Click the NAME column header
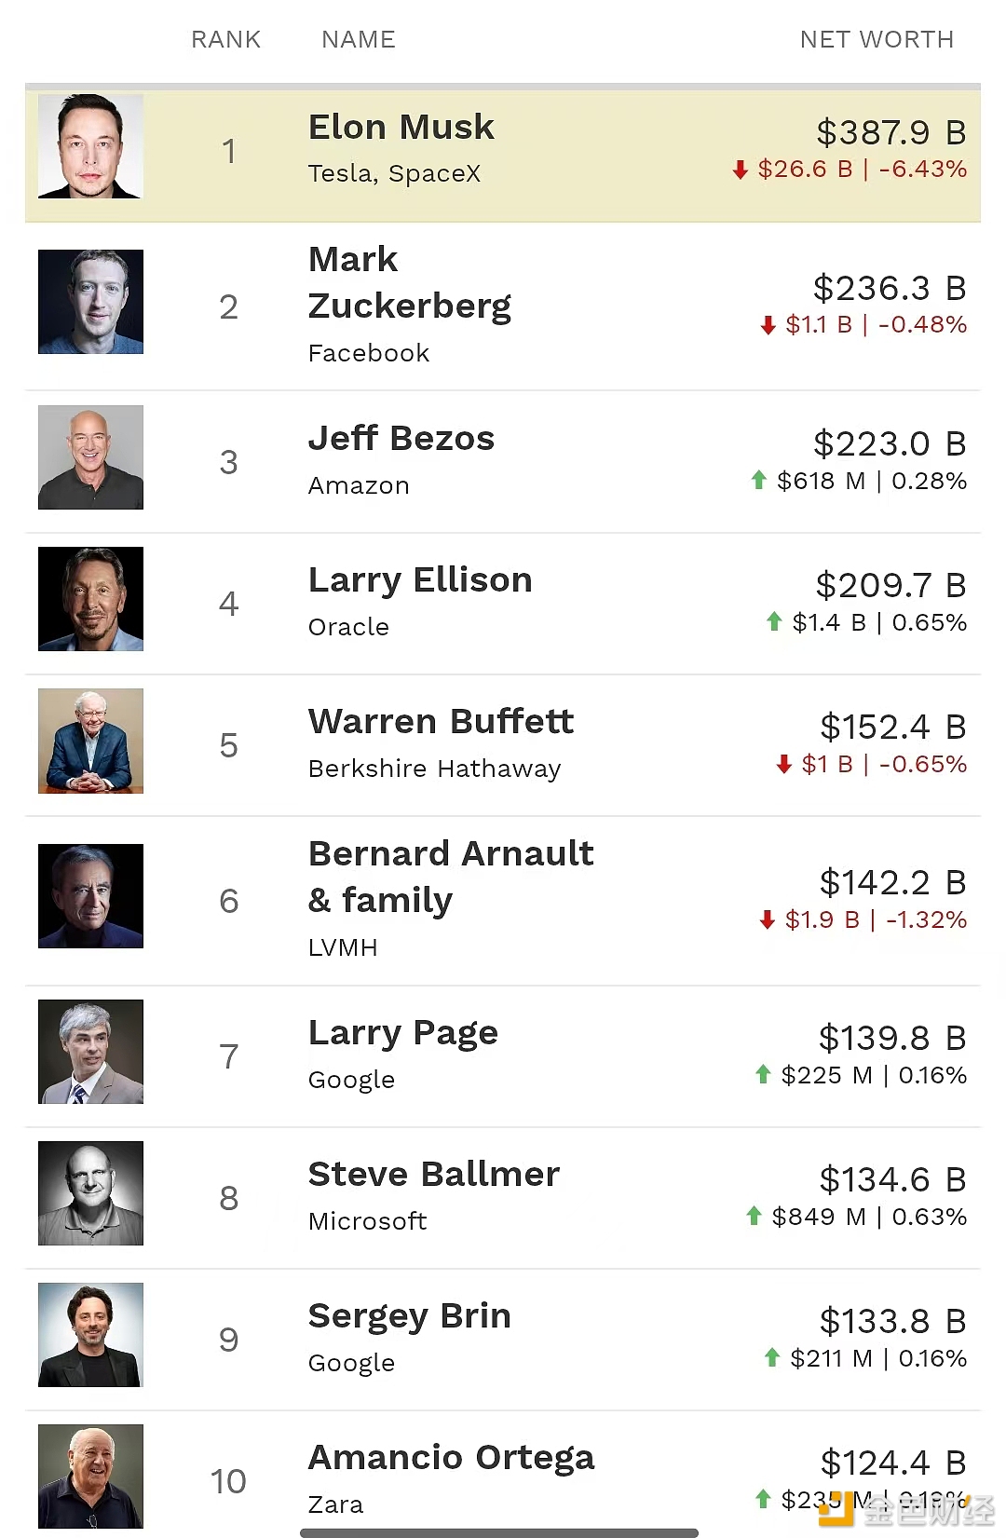Screen dimensions: 1006x1538 pos(359,39)
